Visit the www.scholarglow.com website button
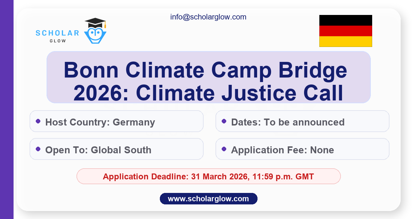Screen dimensions: 417x219 [x=208, y=199]
